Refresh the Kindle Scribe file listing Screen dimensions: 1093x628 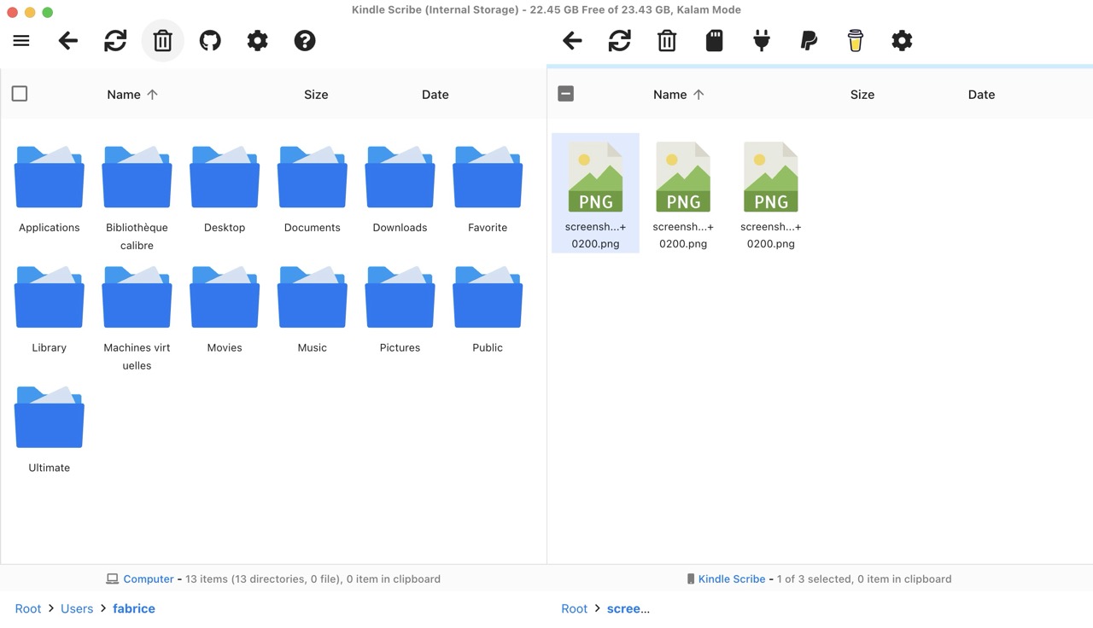click(620, 40)
